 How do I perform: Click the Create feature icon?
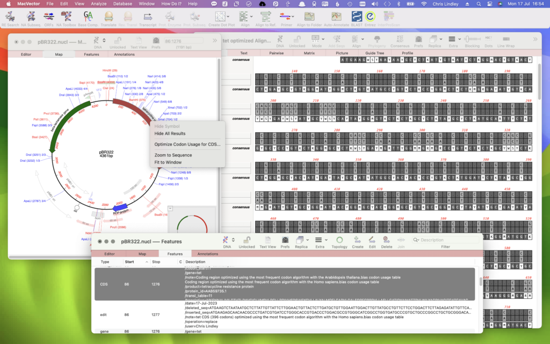(357, 242)
